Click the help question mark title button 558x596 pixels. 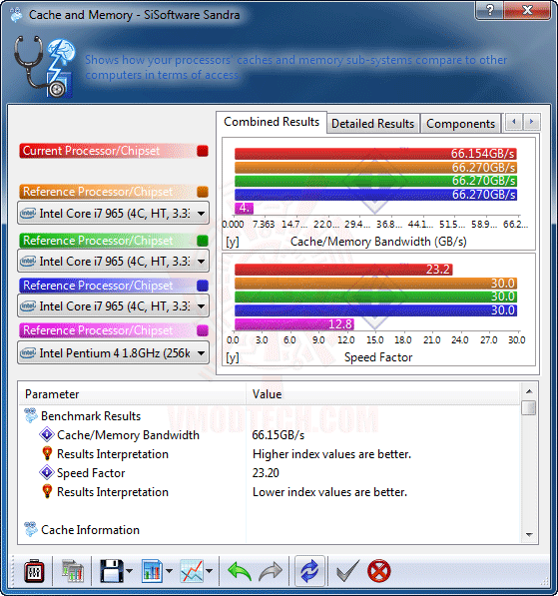(489, 10)
